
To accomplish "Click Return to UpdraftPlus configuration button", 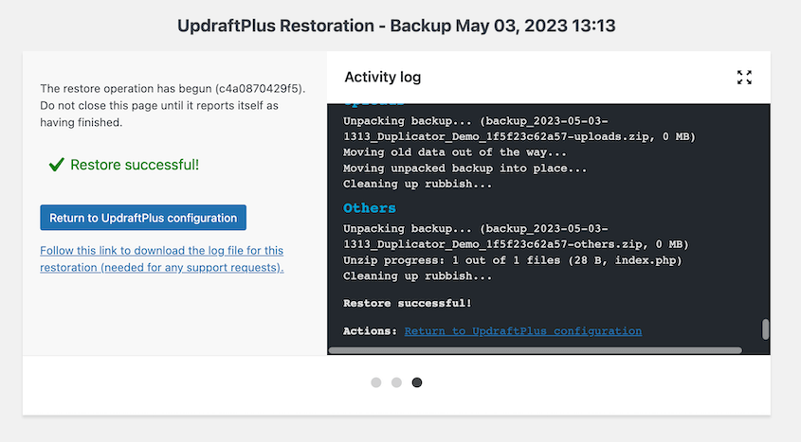I will (143, 218).
